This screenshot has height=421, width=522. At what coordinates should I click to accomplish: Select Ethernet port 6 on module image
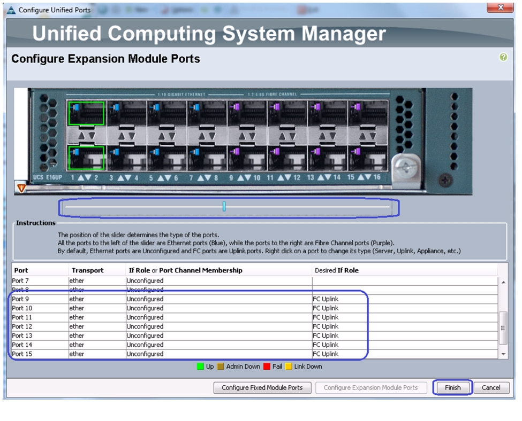167,158
